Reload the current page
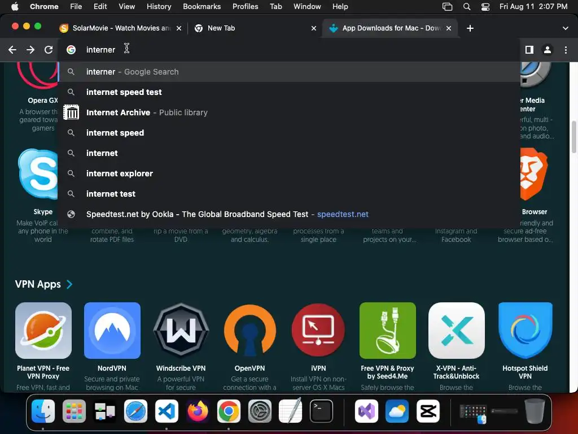 pyautogui.click(x=49, y=50)
